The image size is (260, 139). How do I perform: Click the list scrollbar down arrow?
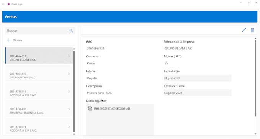pos(74,134)
